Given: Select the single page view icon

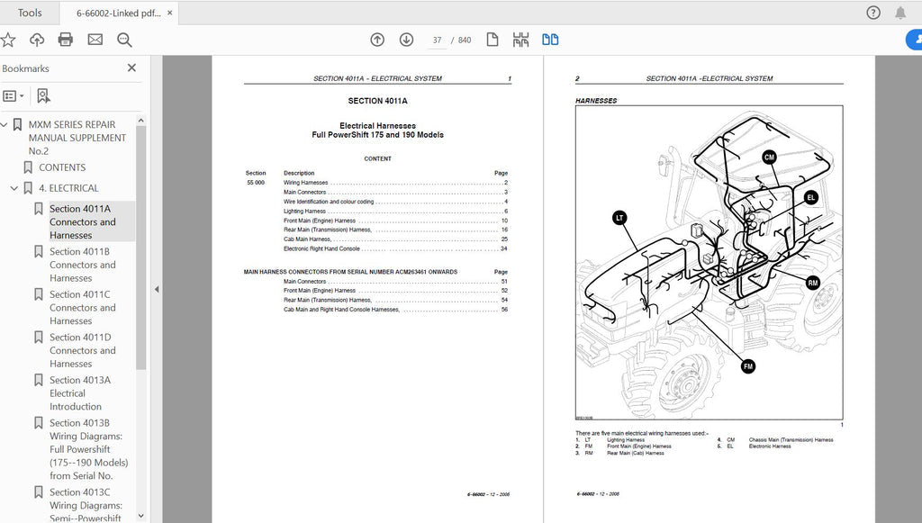Looking at the screenshot, I should [x=493, y=40].
